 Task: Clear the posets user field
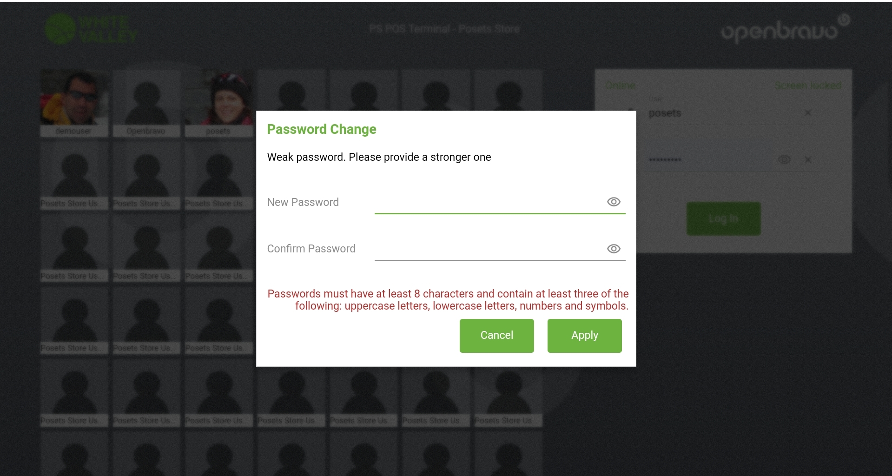tap(808, 113)
